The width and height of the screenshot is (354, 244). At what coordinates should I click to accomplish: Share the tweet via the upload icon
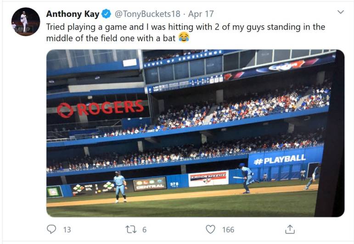(x=290, y=229)
